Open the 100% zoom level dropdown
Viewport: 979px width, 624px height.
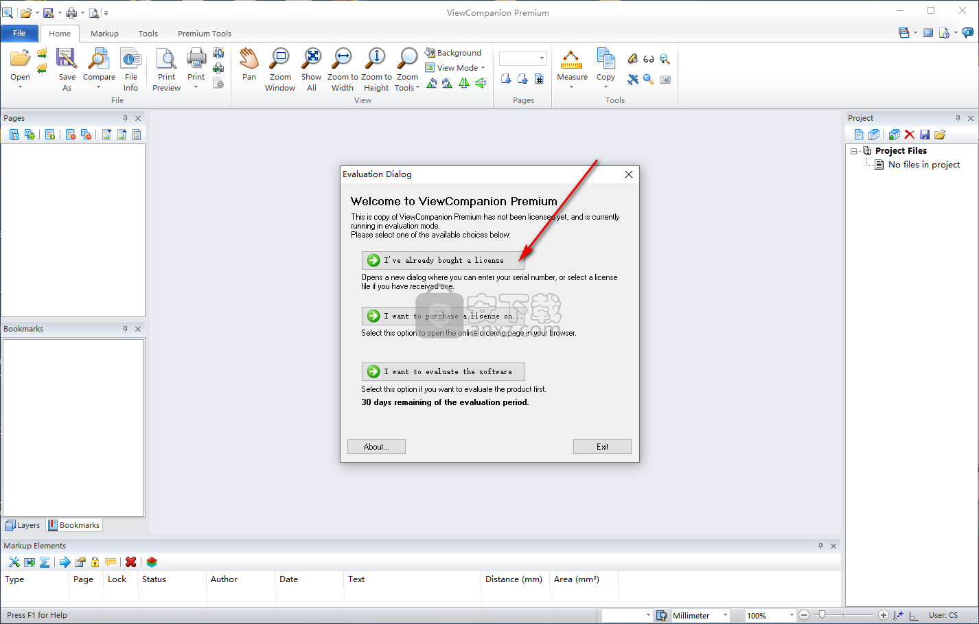pyautogui.click(x=792, y=616)
